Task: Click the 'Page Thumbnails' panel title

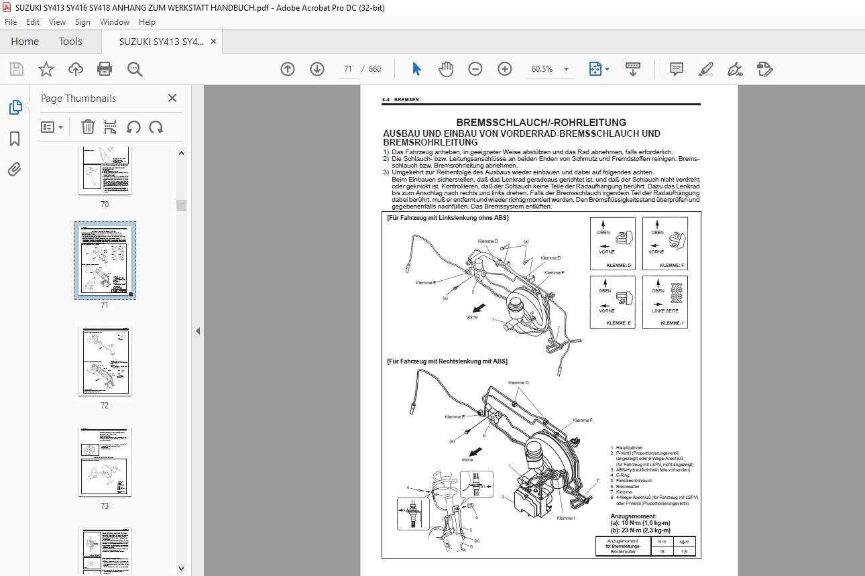Action: coord(78,99)
